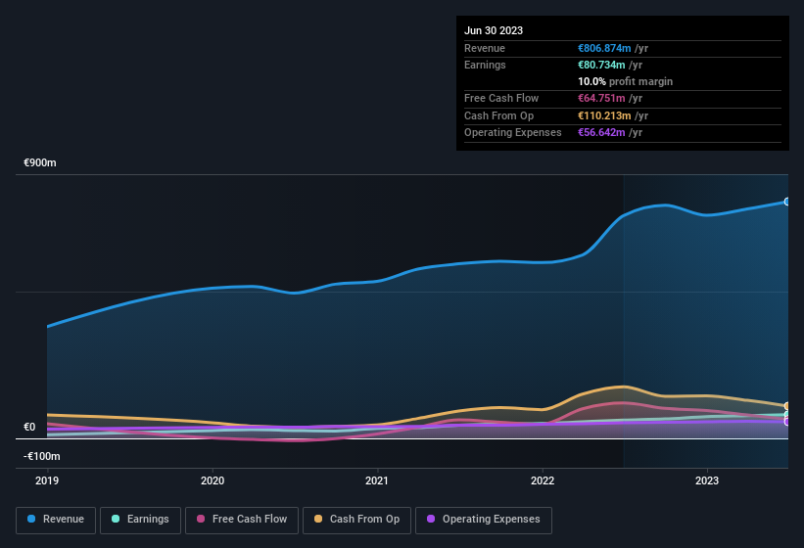Click the blue Revenue endpoint marker

click(x=787, y=202)
